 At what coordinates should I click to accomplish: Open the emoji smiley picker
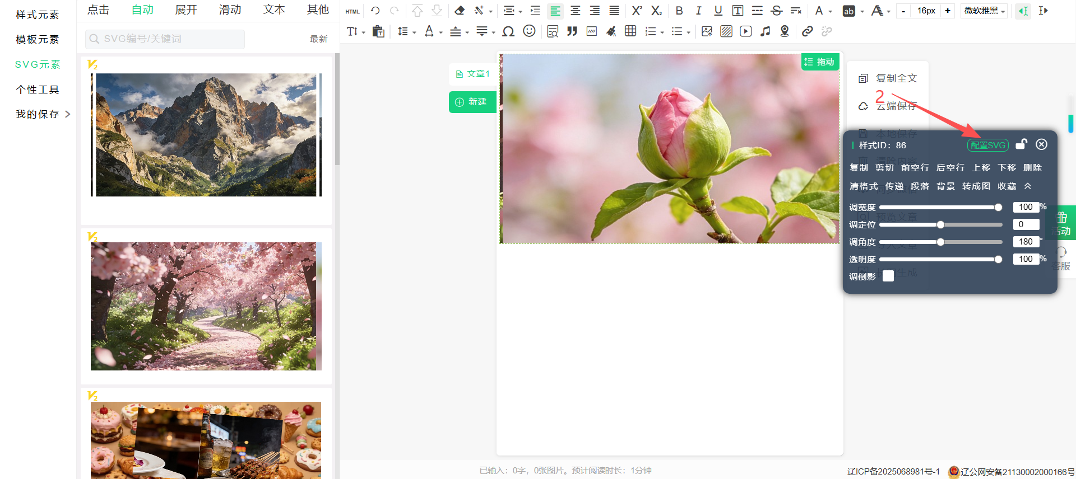[x=529, y=31]
